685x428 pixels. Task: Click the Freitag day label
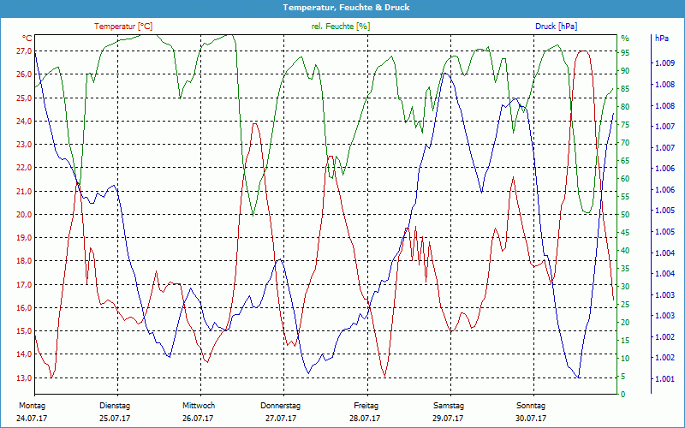[366, 406]
